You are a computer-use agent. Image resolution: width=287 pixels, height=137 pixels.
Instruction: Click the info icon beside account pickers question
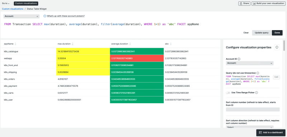click(x=44, y=16)
